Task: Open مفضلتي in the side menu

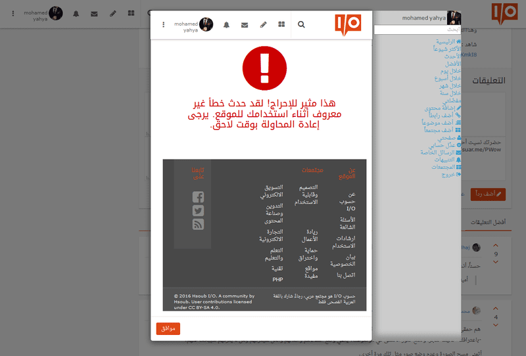Action: [x=453, y=100]
